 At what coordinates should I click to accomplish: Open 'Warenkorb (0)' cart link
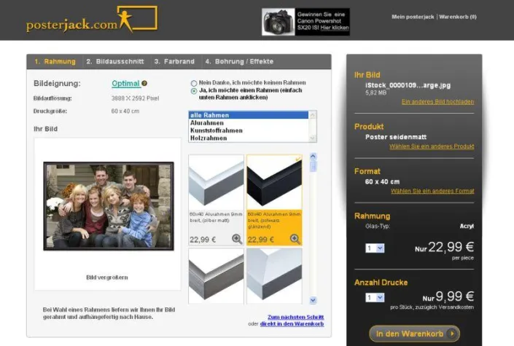pos(458,17)
